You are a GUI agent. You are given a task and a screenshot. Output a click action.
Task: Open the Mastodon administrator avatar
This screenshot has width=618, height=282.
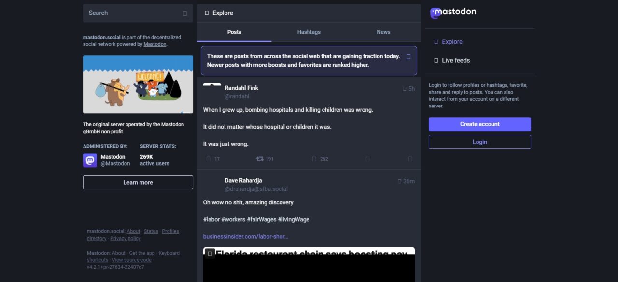[90, 160]
